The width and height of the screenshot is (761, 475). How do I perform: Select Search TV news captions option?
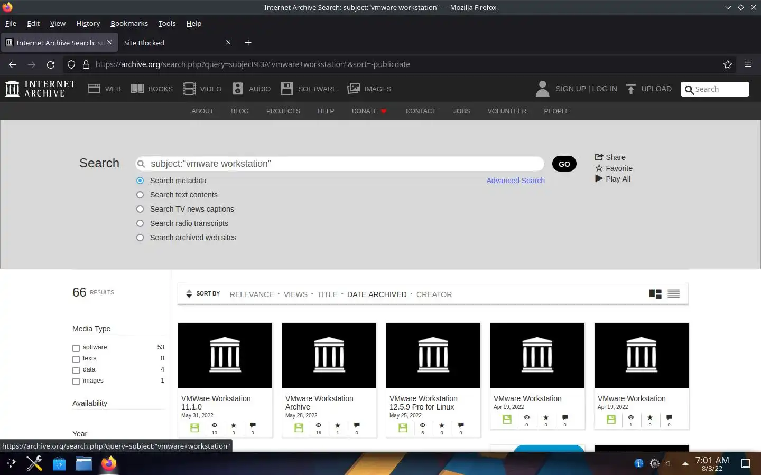[x=140, y=209]
